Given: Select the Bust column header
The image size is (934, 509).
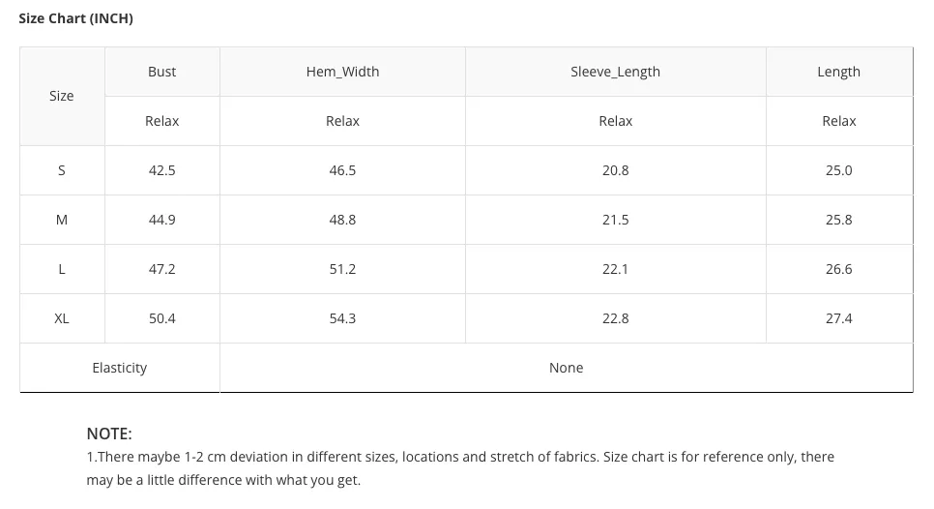Looking at the screenshot, I should point(162,72).
